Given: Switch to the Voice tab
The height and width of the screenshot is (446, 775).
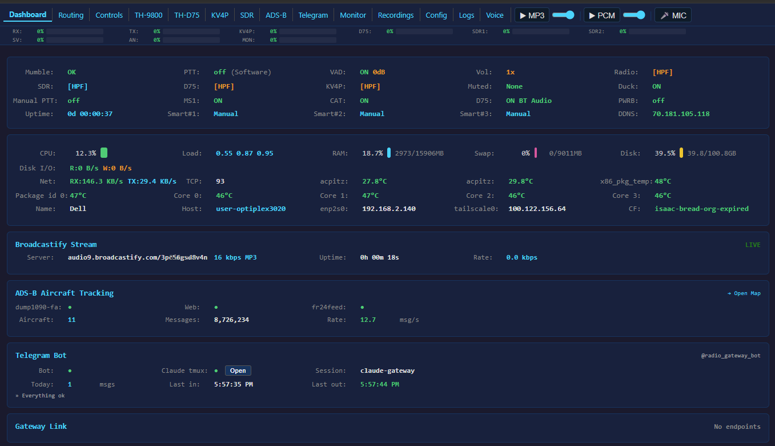Looking at the screenshot, I should 495,15.
